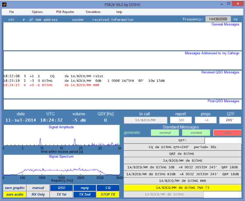Generate contest standard messages
This screenshot has width=245, height=201.
[x=196, y=133]
